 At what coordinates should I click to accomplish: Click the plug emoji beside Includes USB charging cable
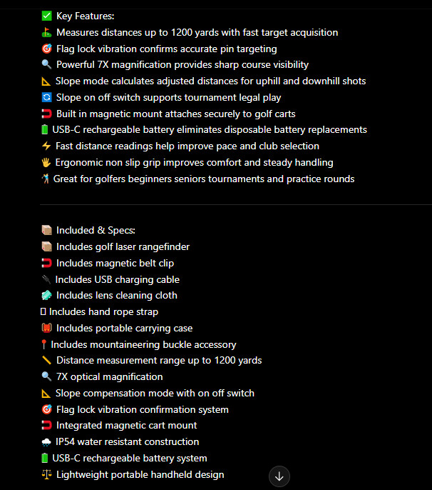pos(46,279)
